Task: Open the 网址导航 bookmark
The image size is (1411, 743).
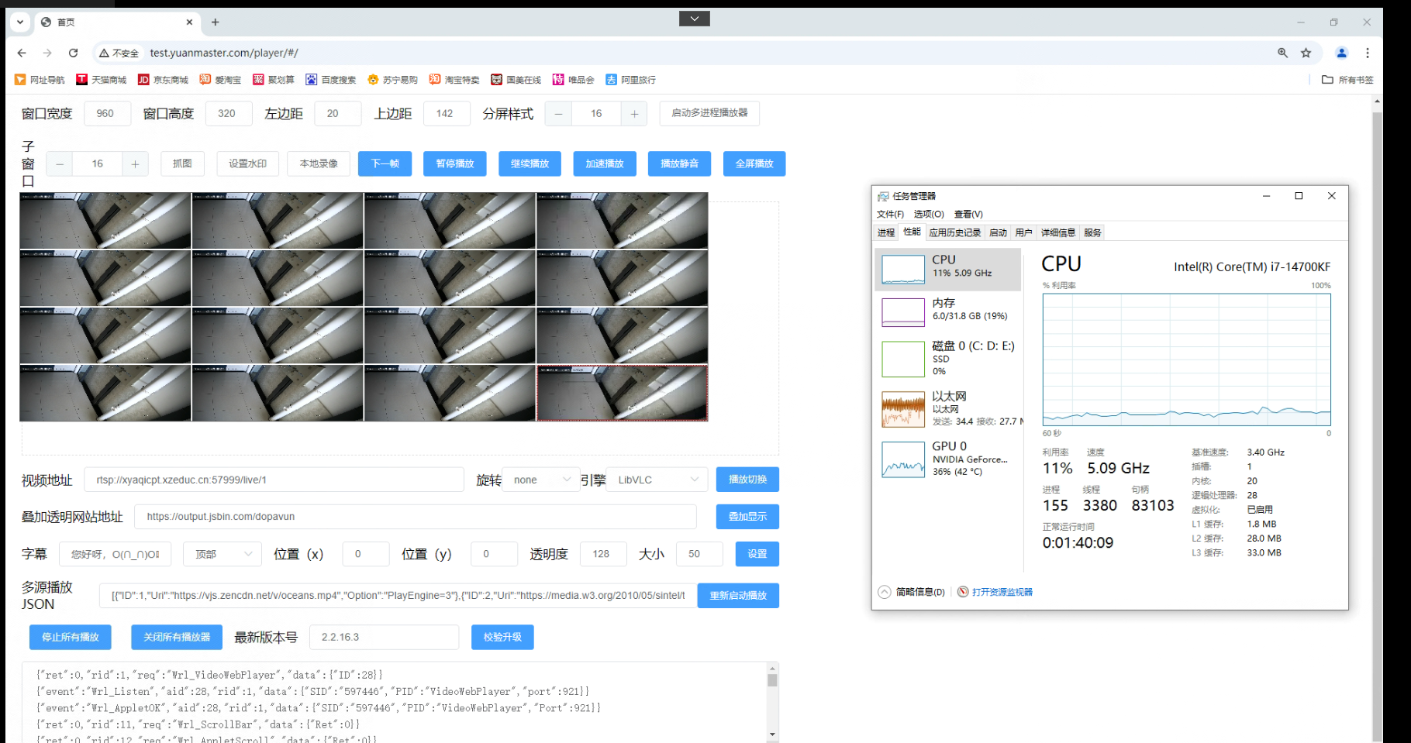Action: 40,80
